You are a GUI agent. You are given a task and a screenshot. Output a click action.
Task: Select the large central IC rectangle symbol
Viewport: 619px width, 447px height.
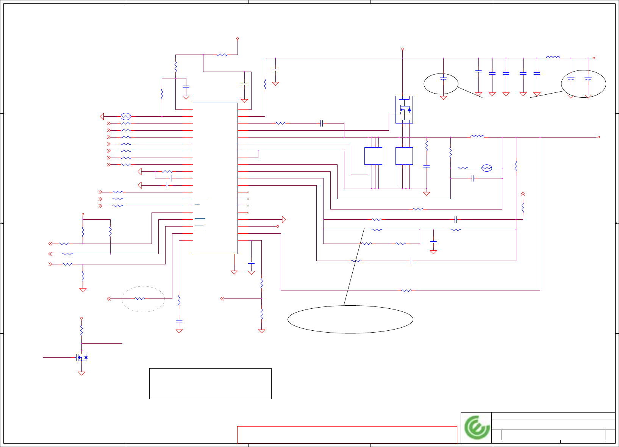pyautogui.click(x=215, y=178)
